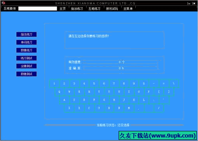Click the 当前练习状态 status text
Image resolution: width=198 pixels, height=141 pixels.
[x=113, y=125]
